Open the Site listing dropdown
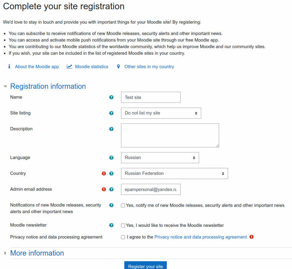This screenshot has width=292, height=269. [161, 113]
